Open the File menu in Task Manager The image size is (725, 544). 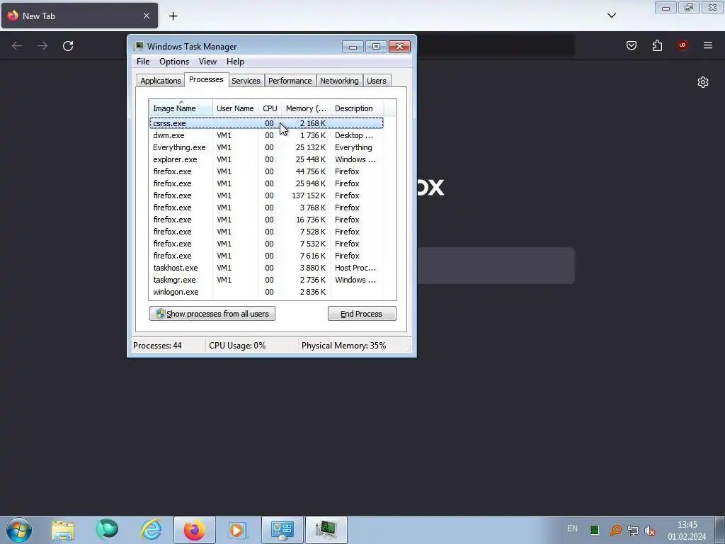pyautogui.click(x=143, y=62)
